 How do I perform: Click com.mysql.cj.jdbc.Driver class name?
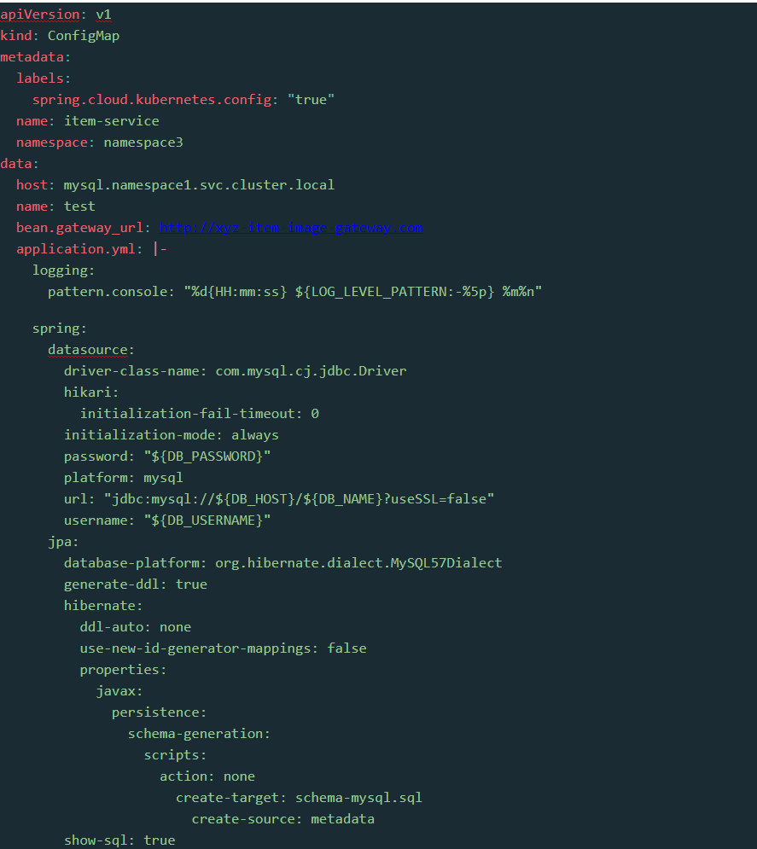coord(311,371)
